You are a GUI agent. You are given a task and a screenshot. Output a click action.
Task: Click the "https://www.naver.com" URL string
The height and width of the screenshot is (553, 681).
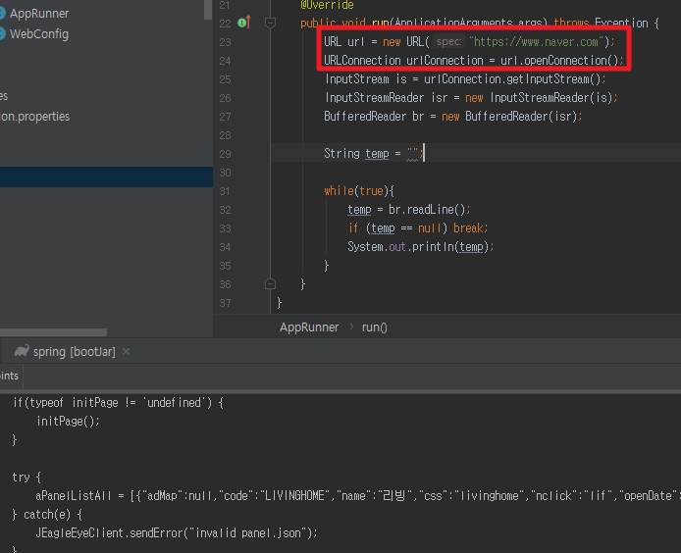[537, 41]
